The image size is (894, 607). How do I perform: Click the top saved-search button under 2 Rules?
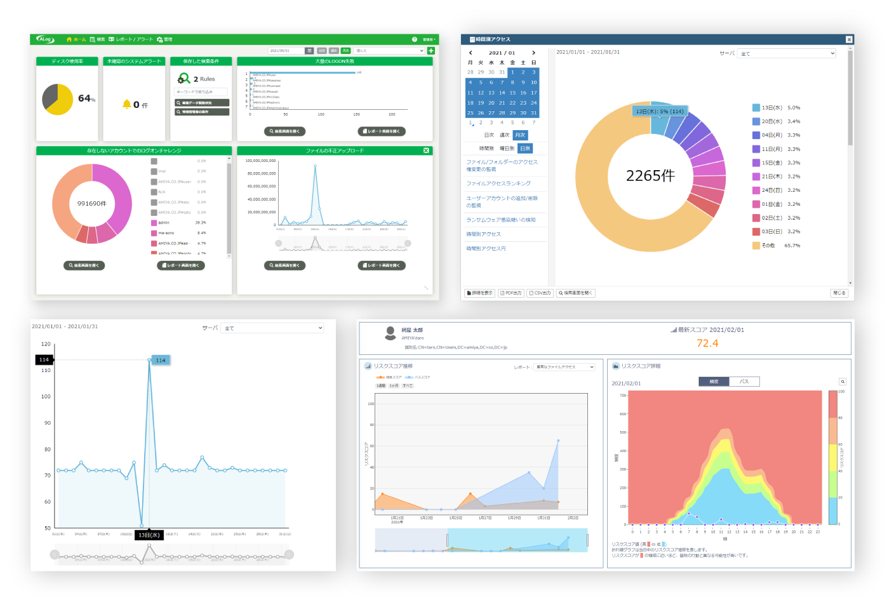click(202, 103)
